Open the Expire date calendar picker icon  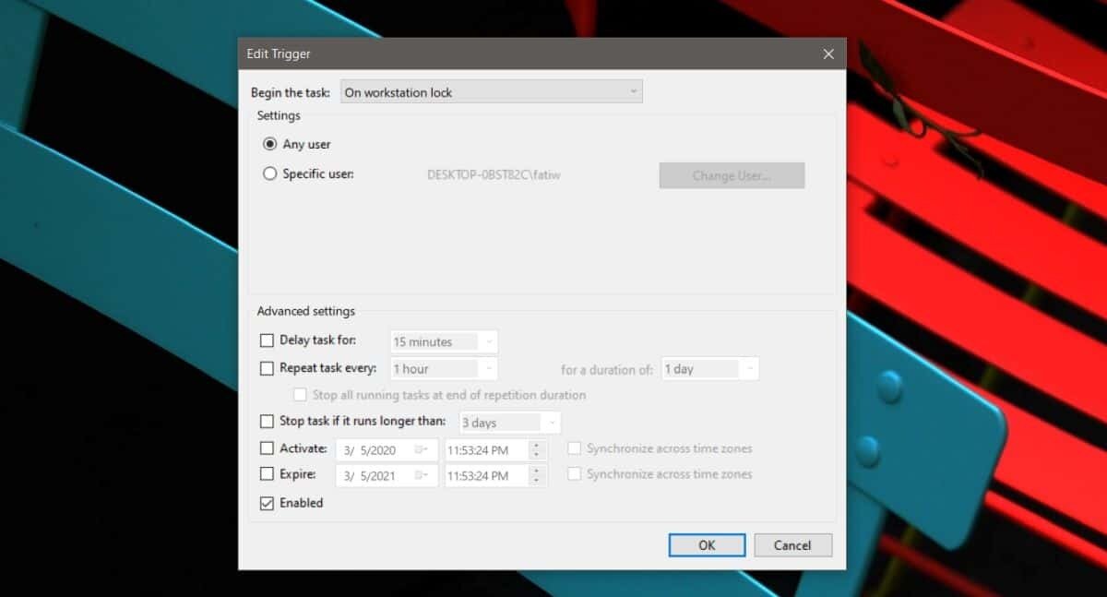click(x=422, y=475)
